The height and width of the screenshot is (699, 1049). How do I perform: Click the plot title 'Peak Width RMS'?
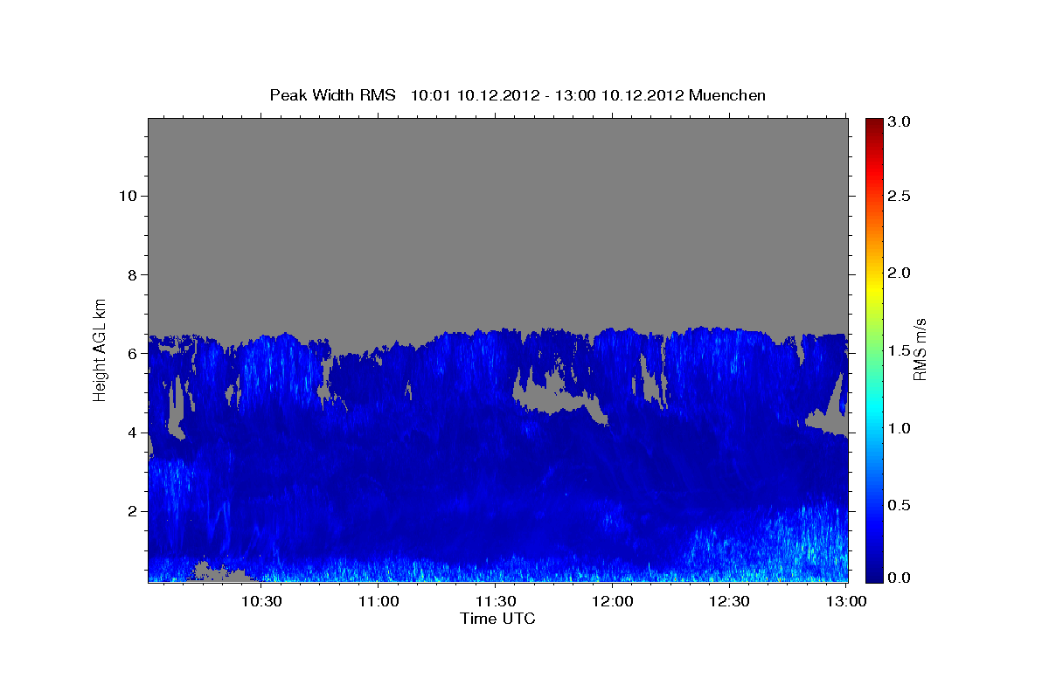[332, 95]
